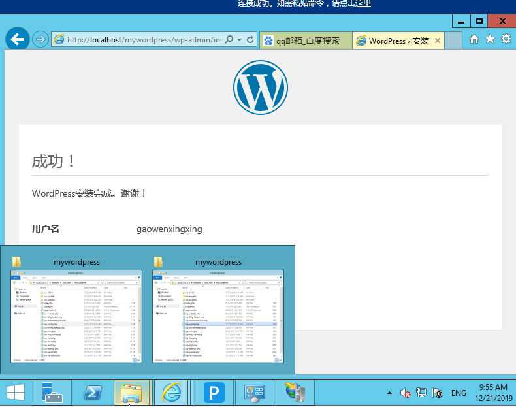Open the Windows Start button
Image resolution: width=516 pixels, height=407 pixels.
[16, 393]
